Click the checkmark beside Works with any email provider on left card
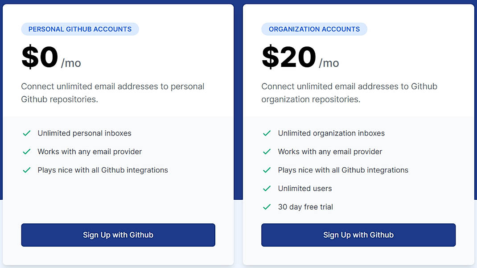The height and width of the screenshot is (268, 477). [x=27, y=152]
